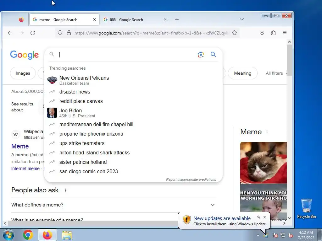The height and width of the screenshot is (241, 322).
Task: Open more options beside Meme knowledge panel
Action: (267, 131)
